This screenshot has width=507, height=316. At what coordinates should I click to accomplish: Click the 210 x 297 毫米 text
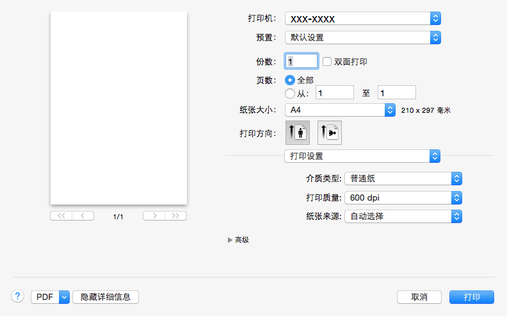(426, 110)
